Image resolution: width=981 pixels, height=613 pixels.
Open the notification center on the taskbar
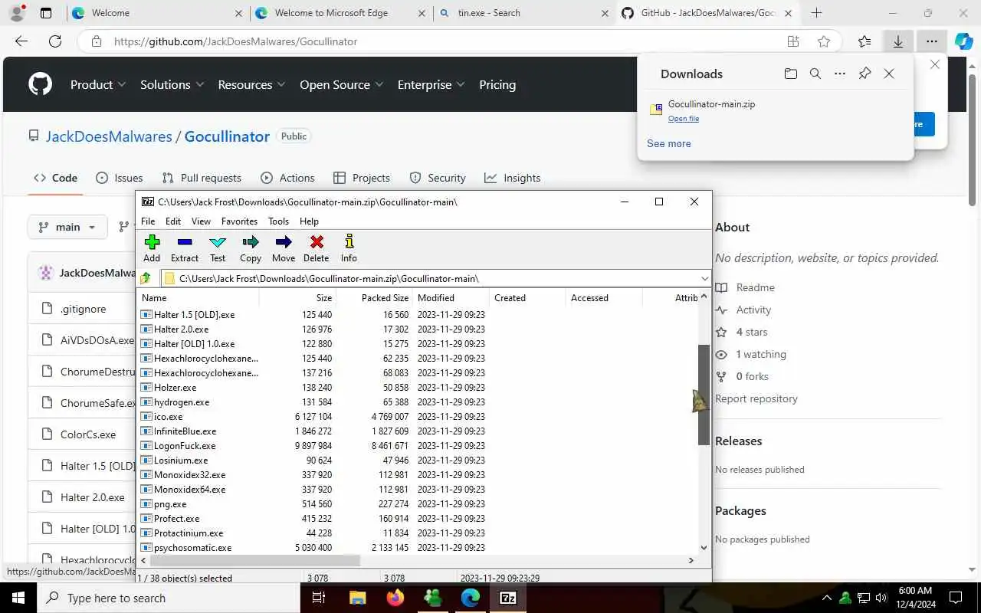click(x=956, y=598)
